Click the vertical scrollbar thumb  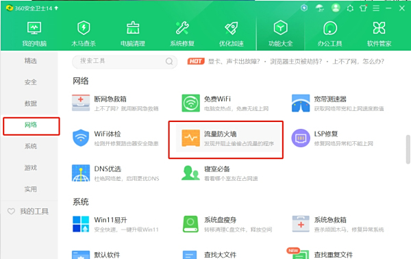(408, 149)
